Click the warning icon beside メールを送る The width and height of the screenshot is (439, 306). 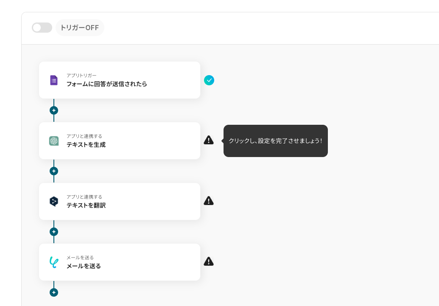click(209, 261)
